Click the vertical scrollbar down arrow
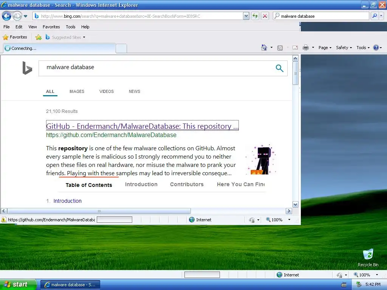The height and width of the screenshot is (290, 387). click(x=295, y=204)
